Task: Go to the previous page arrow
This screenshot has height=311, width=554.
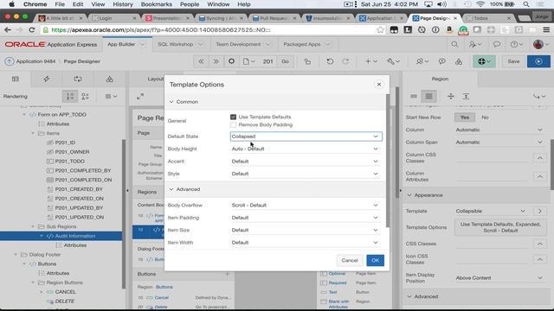Action: (x=201, y=61)
